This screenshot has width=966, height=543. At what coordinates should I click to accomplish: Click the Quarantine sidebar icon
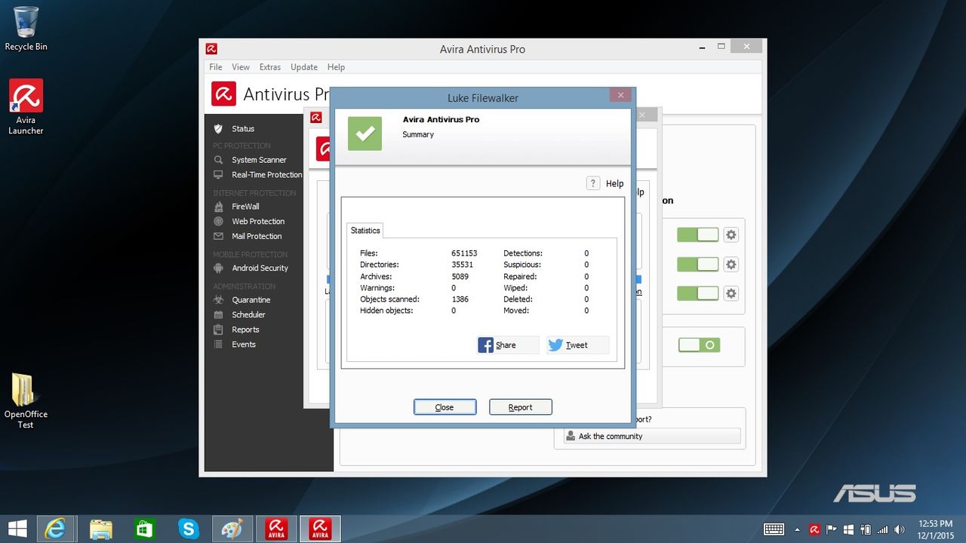pyautogui.click(x=218, y=299)
